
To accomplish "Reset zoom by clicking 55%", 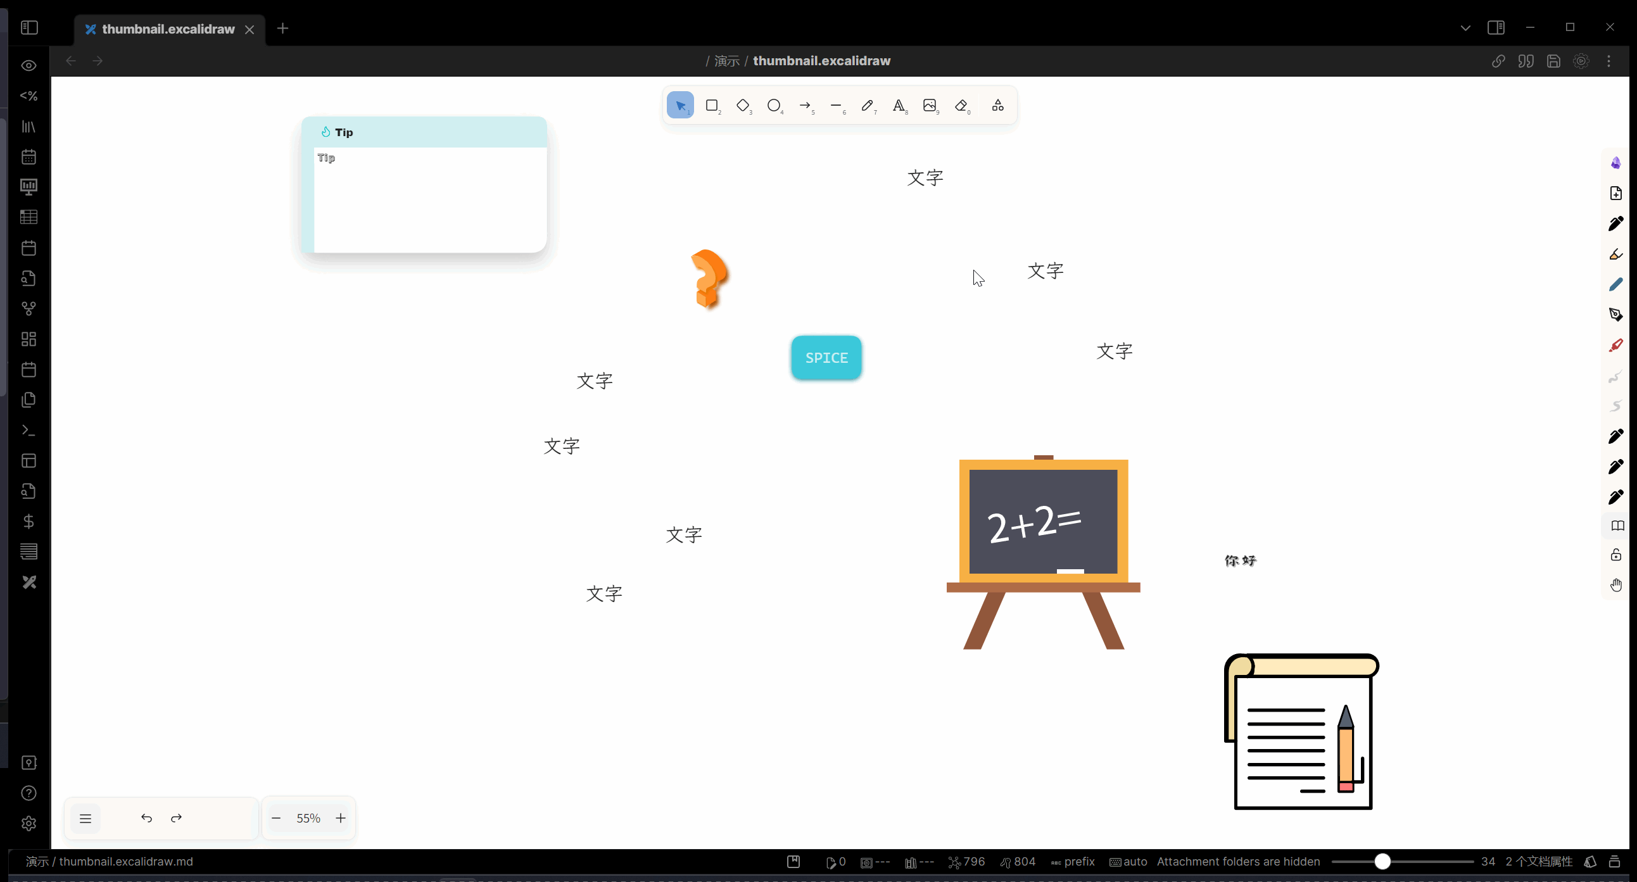I will click(308, 819).
